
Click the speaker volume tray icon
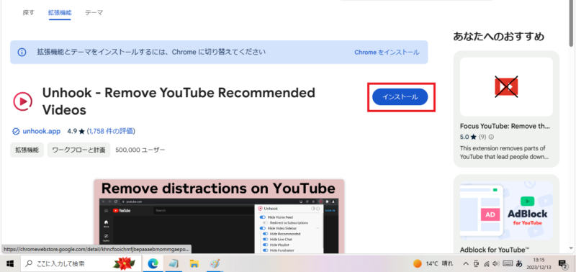click(496, 263)
